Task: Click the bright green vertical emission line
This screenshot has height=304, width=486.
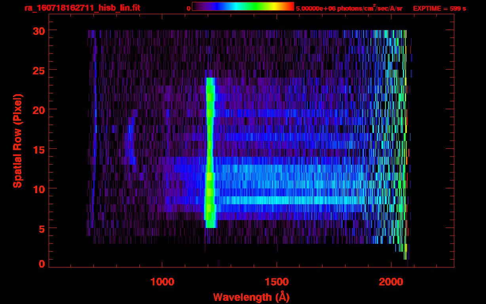Action: point(210,150)
